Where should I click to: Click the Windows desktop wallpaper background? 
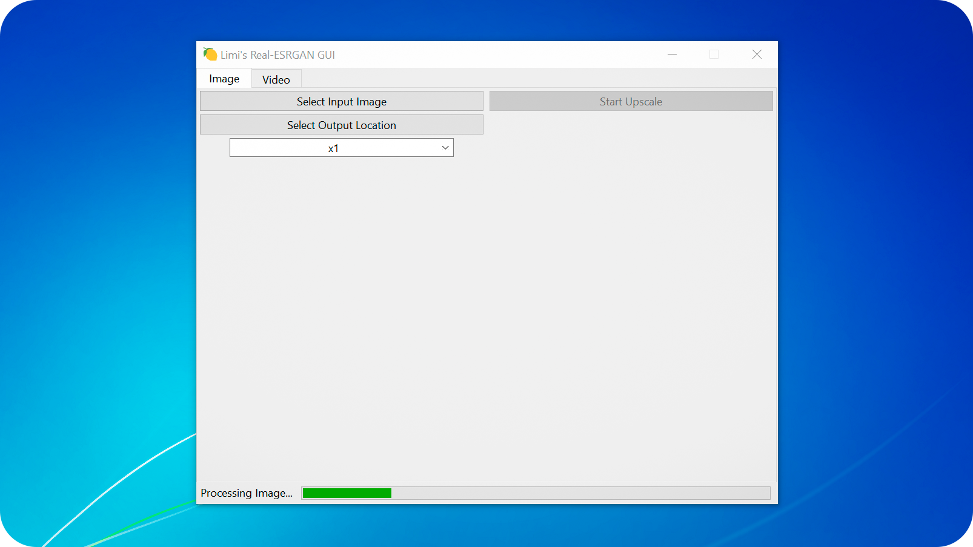91,273
